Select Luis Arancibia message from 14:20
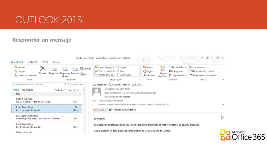267x150 pixels. pos(47,109)
